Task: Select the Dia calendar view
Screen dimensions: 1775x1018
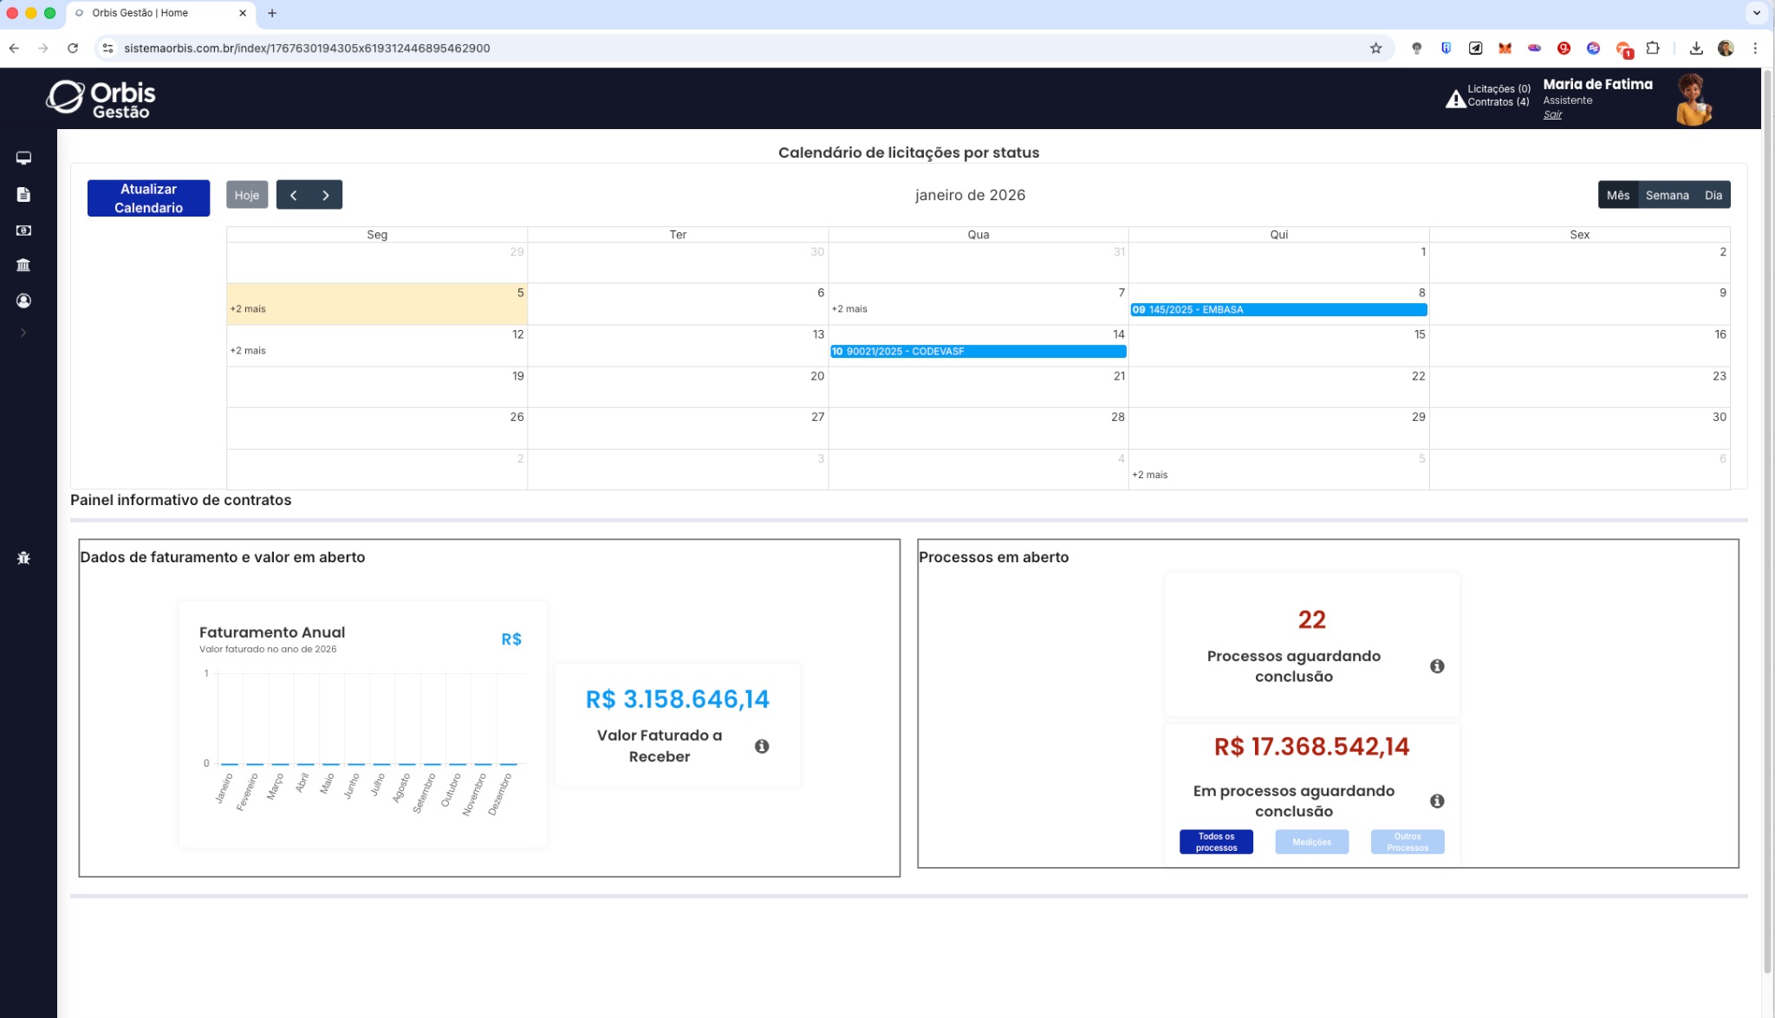Action: click(x=1713, y=195)
